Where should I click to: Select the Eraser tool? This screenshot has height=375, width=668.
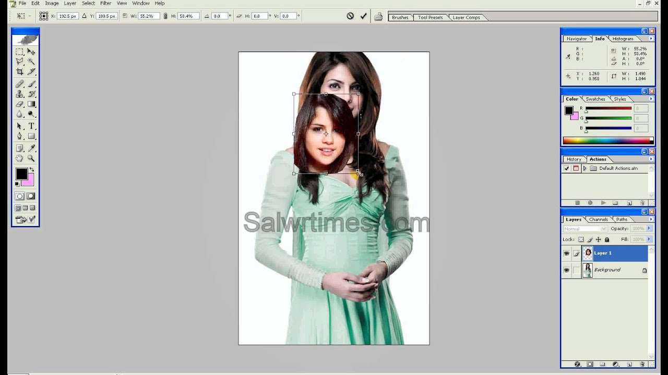point(19,104)
